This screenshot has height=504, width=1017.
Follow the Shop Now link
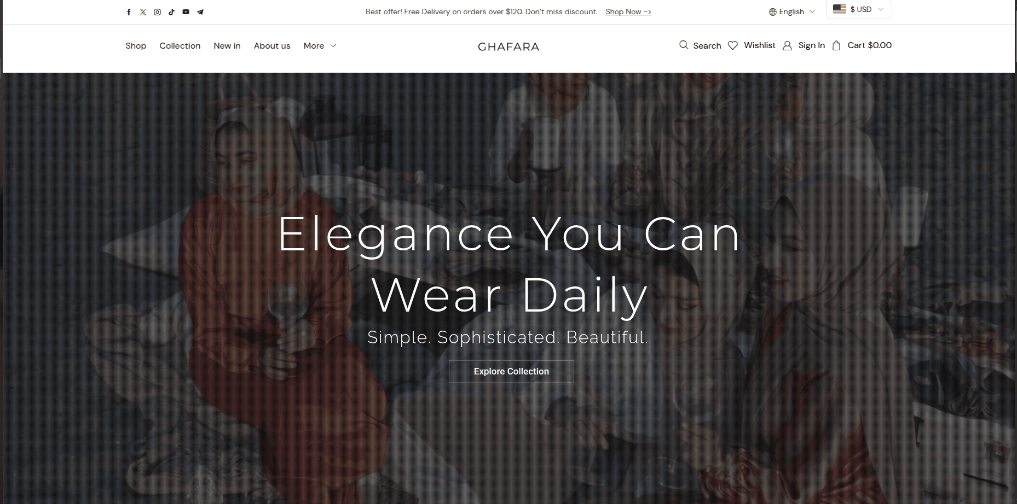628,12
